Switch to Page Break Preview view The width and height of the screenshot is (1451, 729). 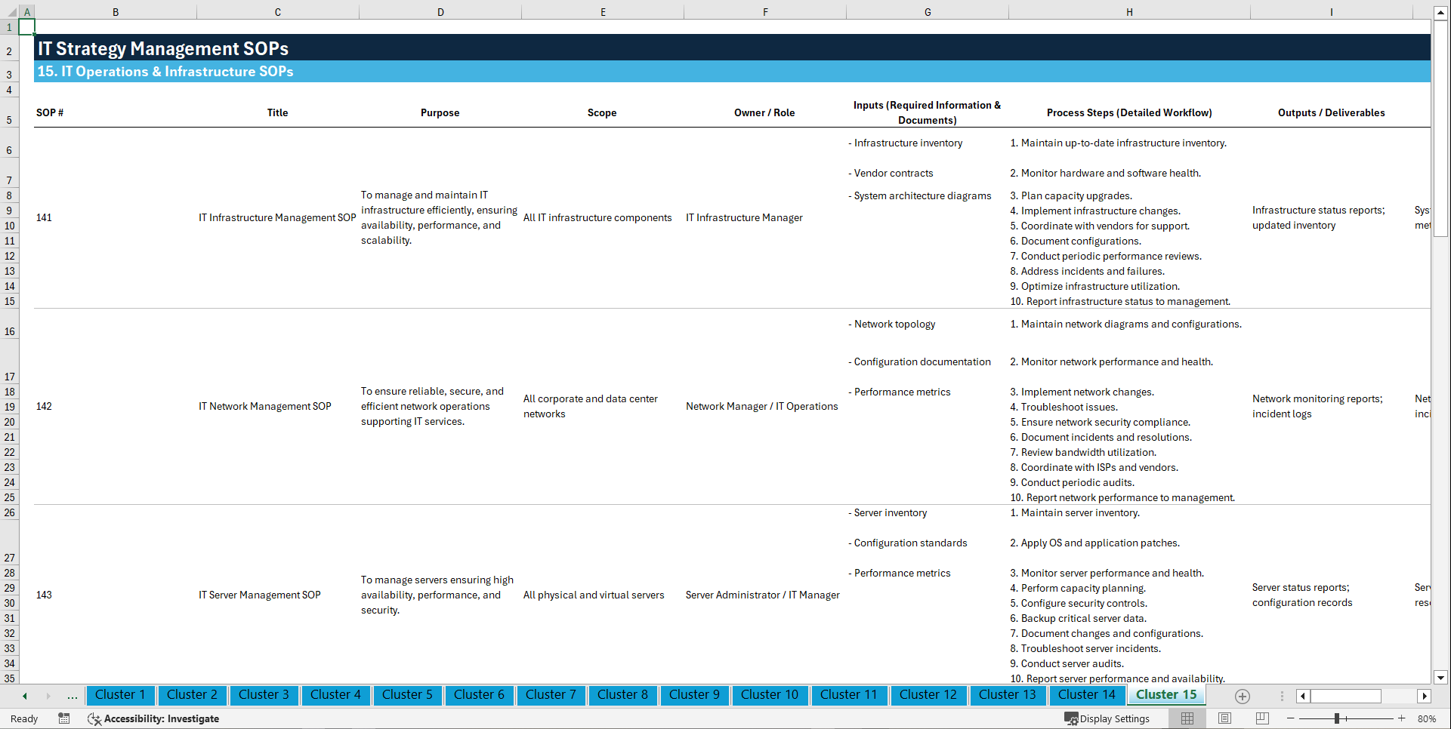coord(1263,718)
